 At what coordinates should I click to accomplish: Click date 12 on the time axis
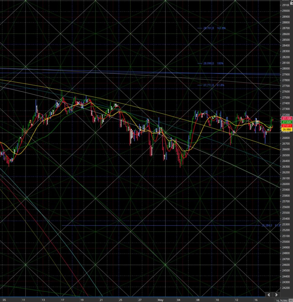(236, 300)
